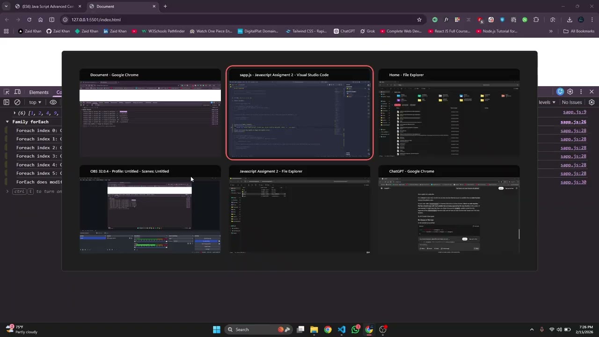The height and width of the screenshot is (337, 599).
Task: Close the DevTools panel
Action: coord(592,92)
